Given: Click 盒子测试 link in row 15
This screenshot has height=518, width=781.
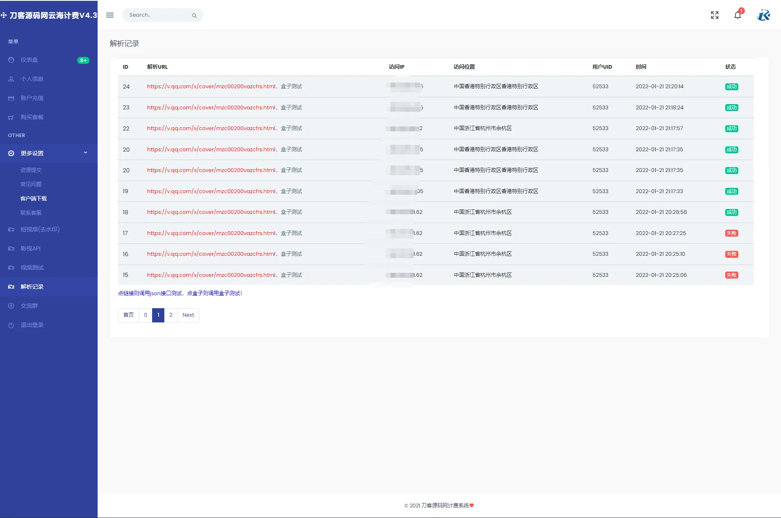Looking at the screenshot, I should 291,275.
